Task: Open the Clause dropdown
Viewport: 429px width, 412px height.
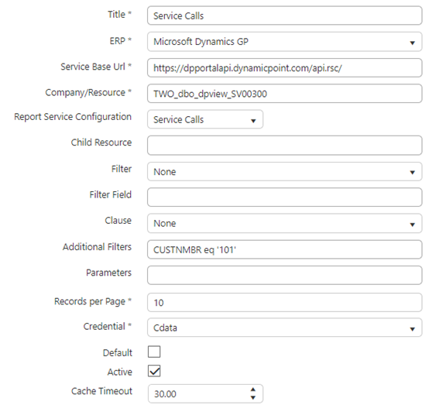Action: pos(284,223)
